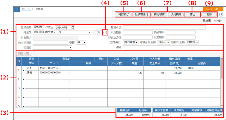This screenshot has height=120, width=226.
Task: Open row 1 action arrow
Action: [x=23, y=71]
